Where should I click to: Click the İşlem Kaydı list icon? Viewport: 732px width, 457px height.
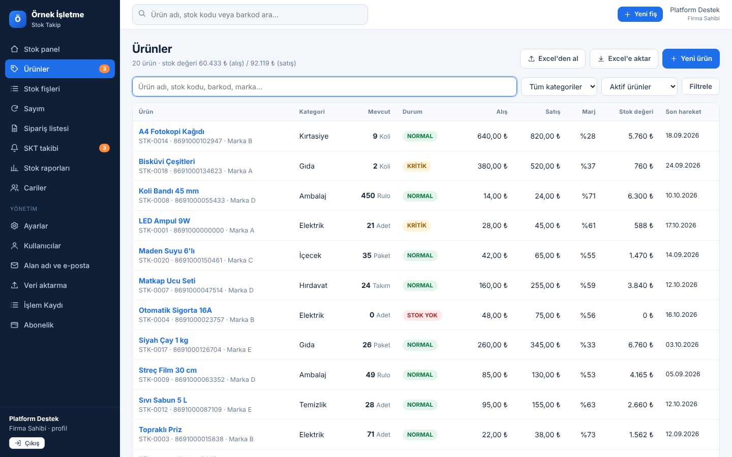[14, 305]
